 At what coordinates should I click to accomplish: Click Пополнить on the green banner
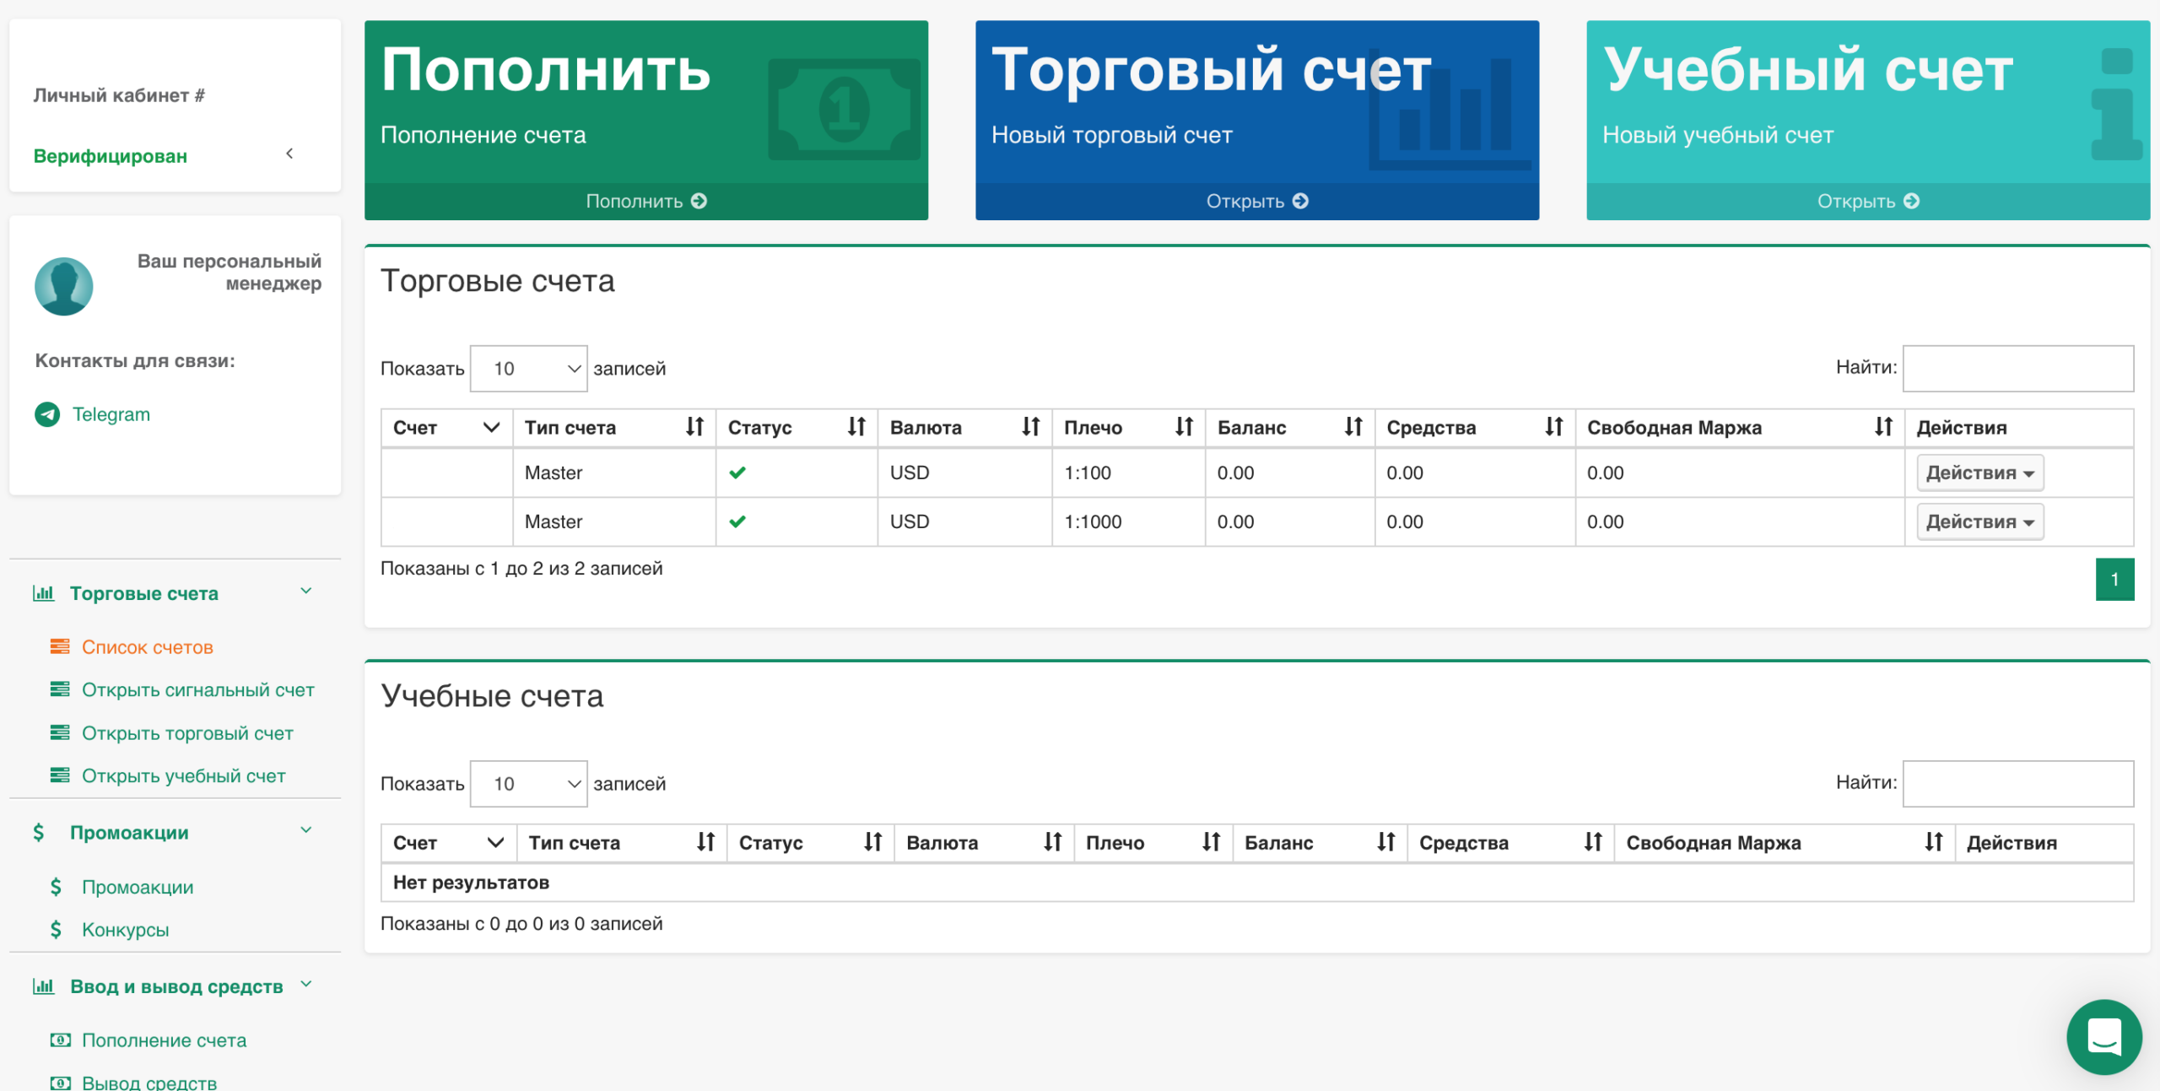pos(645,201)
